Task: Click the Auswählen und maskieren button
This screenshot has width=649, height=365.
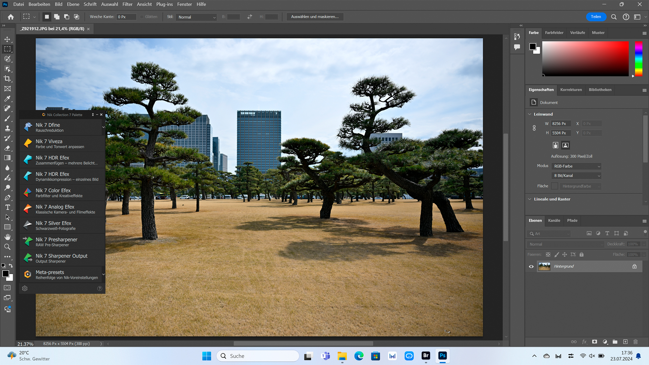Action: click(315, 16)
